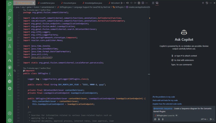Close the SKPlugins.java tab
This screenshot has width=216, height=123.
pyautogui.click(x=33, y=3)
